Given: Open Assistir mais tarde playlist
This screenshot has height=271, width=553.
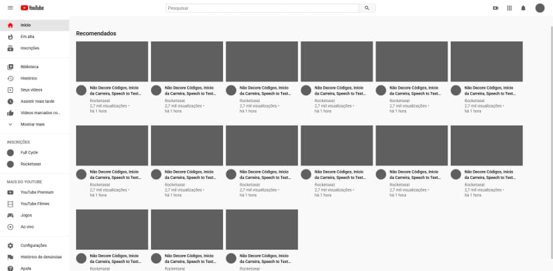Looking at the screenshot, I should pos(37,101).
